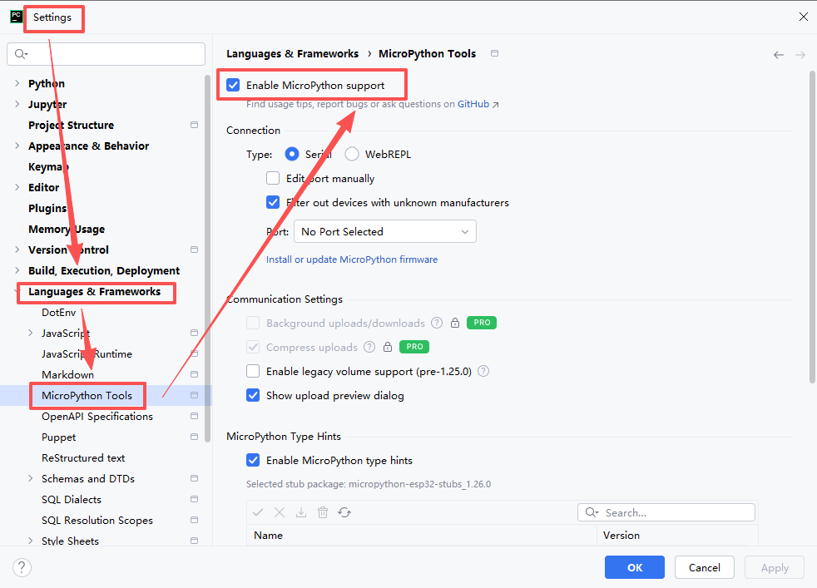Image resolution: width=817 pixels, height=588 pixels.
Task: Click project icon on JavaScript row
Action: 195,333
